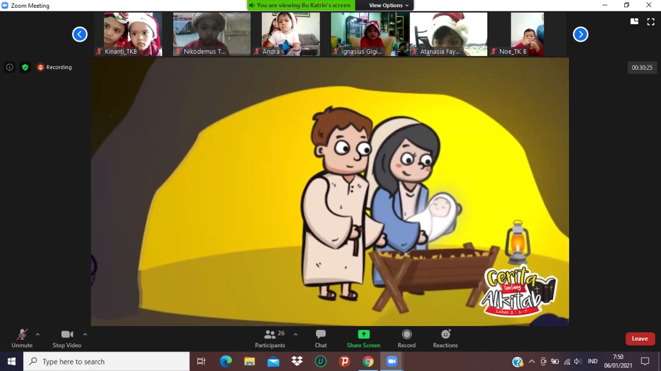Show previous participant thumbnails with the left arrow

(80, 35)
